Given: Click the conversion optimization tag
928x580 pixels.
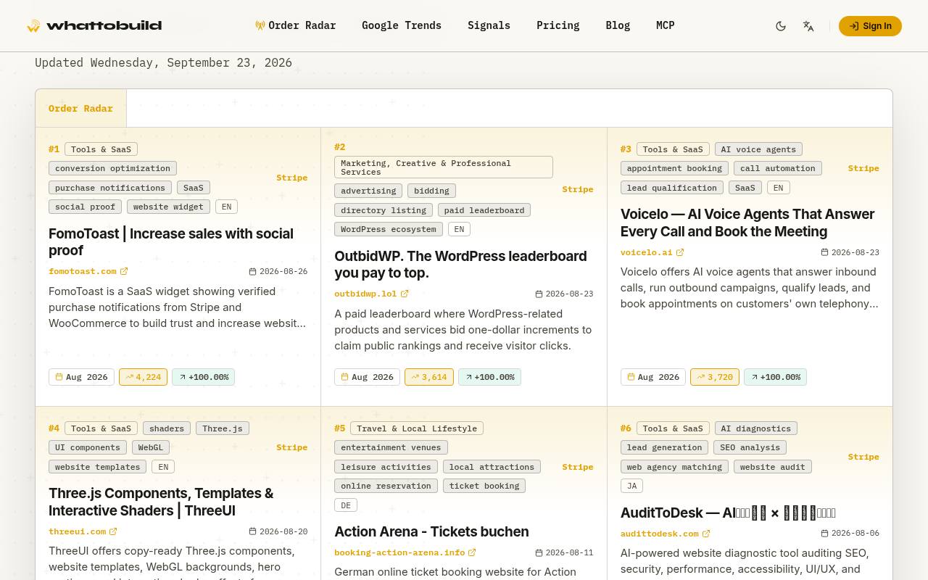Looking at the screenshot, I should [x=112, y=168].
